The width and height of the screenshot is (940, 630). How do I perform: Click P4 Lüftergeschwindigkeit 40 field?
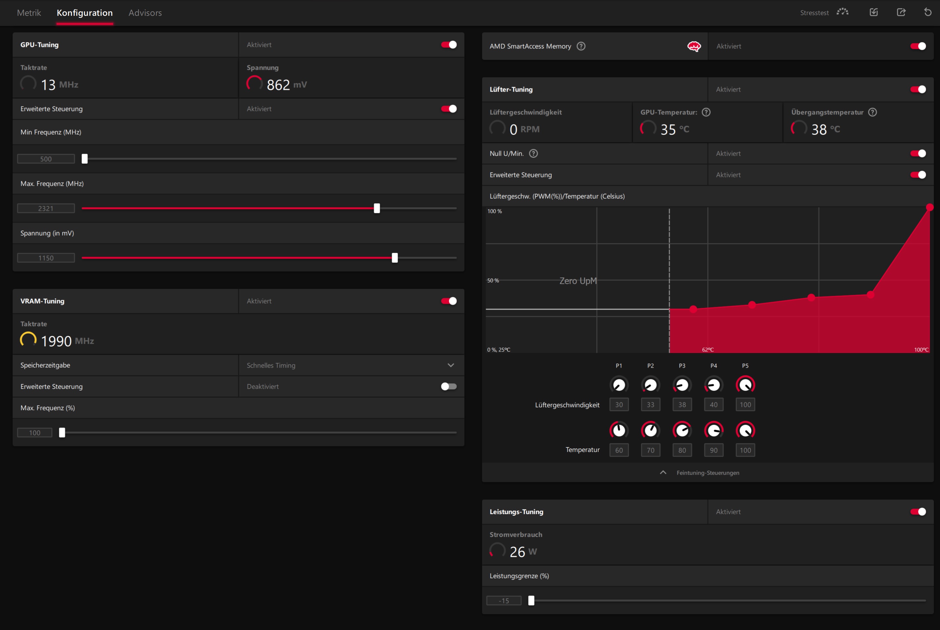click(714, 404)
